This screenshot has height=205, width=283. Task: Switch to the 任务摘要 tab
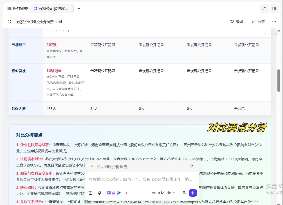(x=18, y=8)
